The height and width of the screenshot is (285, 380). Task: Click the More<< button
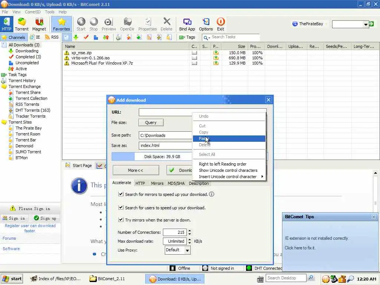click(x=136, y=170)
